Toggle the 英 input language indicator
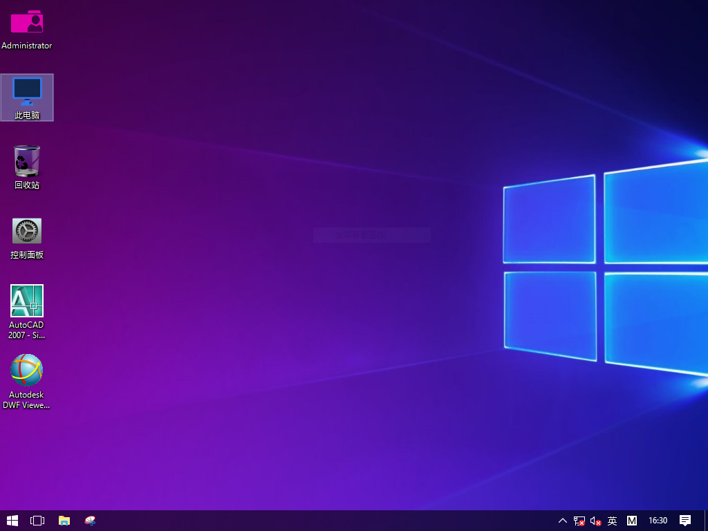This screenshot has width=708, height=531. 612,521
